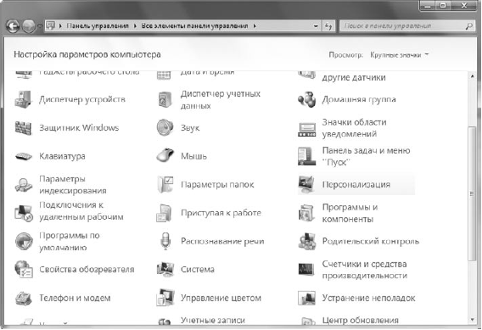Open the address bar history dropdown arrow

316,26
